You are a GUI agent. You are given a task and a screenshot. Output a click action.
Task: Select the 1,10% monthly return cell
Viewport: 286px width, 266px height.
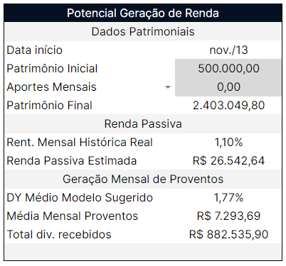(x=228, y=143)
